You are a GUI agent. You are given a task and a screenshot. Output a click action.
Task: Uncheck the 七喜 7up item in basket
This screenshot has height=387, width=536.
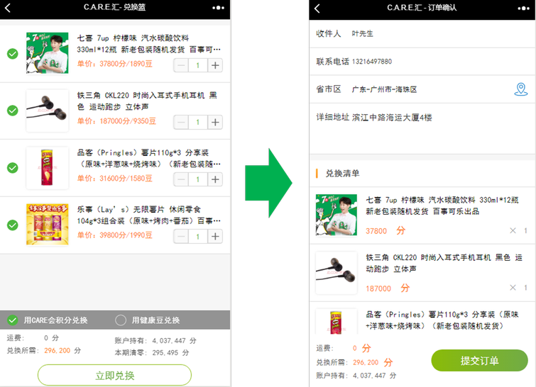coord(13,54)
